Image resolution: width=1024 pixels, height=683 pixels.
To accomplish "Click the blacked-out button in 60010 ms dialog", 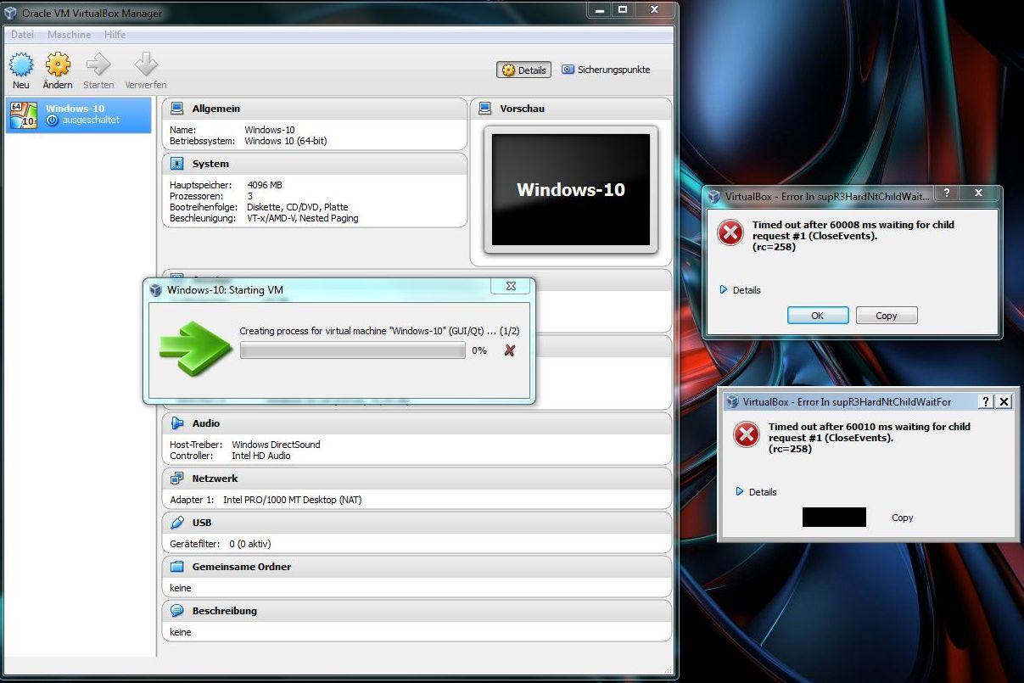I will click(834, 518).
